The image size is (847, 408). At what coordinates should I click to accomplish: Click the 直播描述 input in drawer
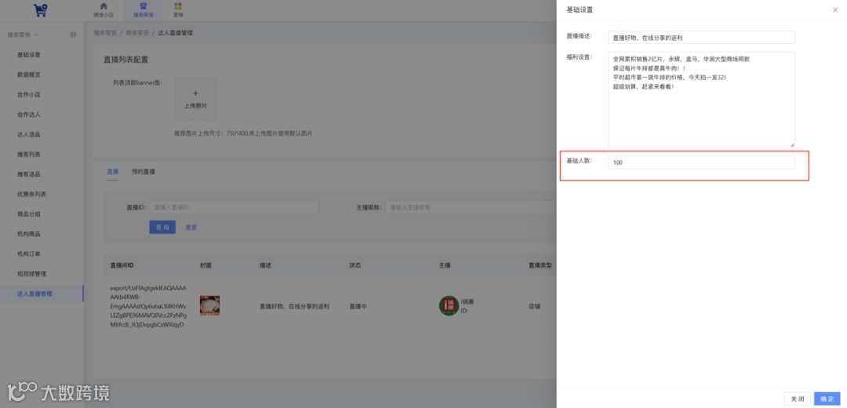701,38
